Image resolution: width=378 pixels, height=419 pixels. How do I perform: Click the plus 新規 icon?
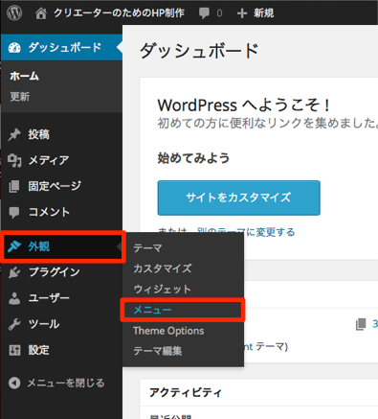pyautogui.click(x=242, y=13)
